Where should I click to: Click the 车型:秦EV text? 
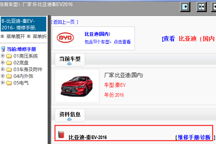click(115, 85)
